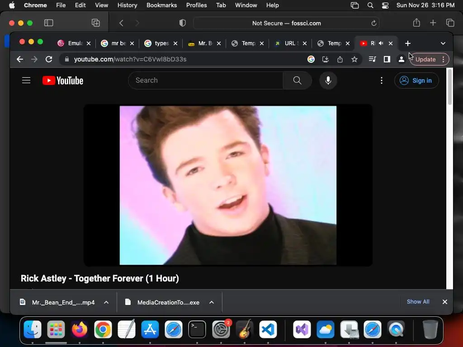
Task: Toggle Safari sidebar in background window
Action: click(x=48, y=23)
